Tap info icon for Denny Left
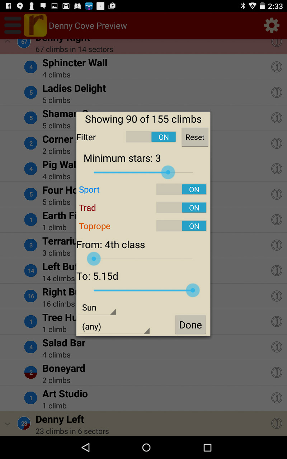 point(277,423)
